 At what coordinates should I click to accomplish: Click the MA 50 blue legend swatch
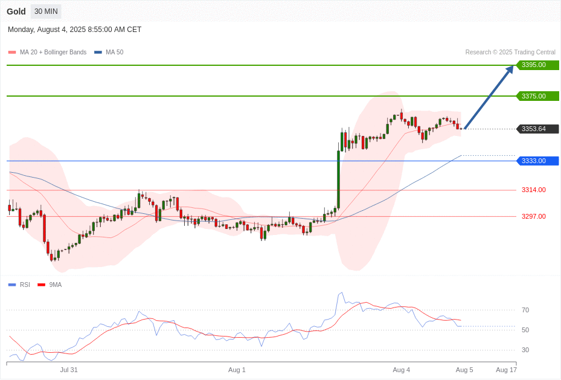point(98,52)
